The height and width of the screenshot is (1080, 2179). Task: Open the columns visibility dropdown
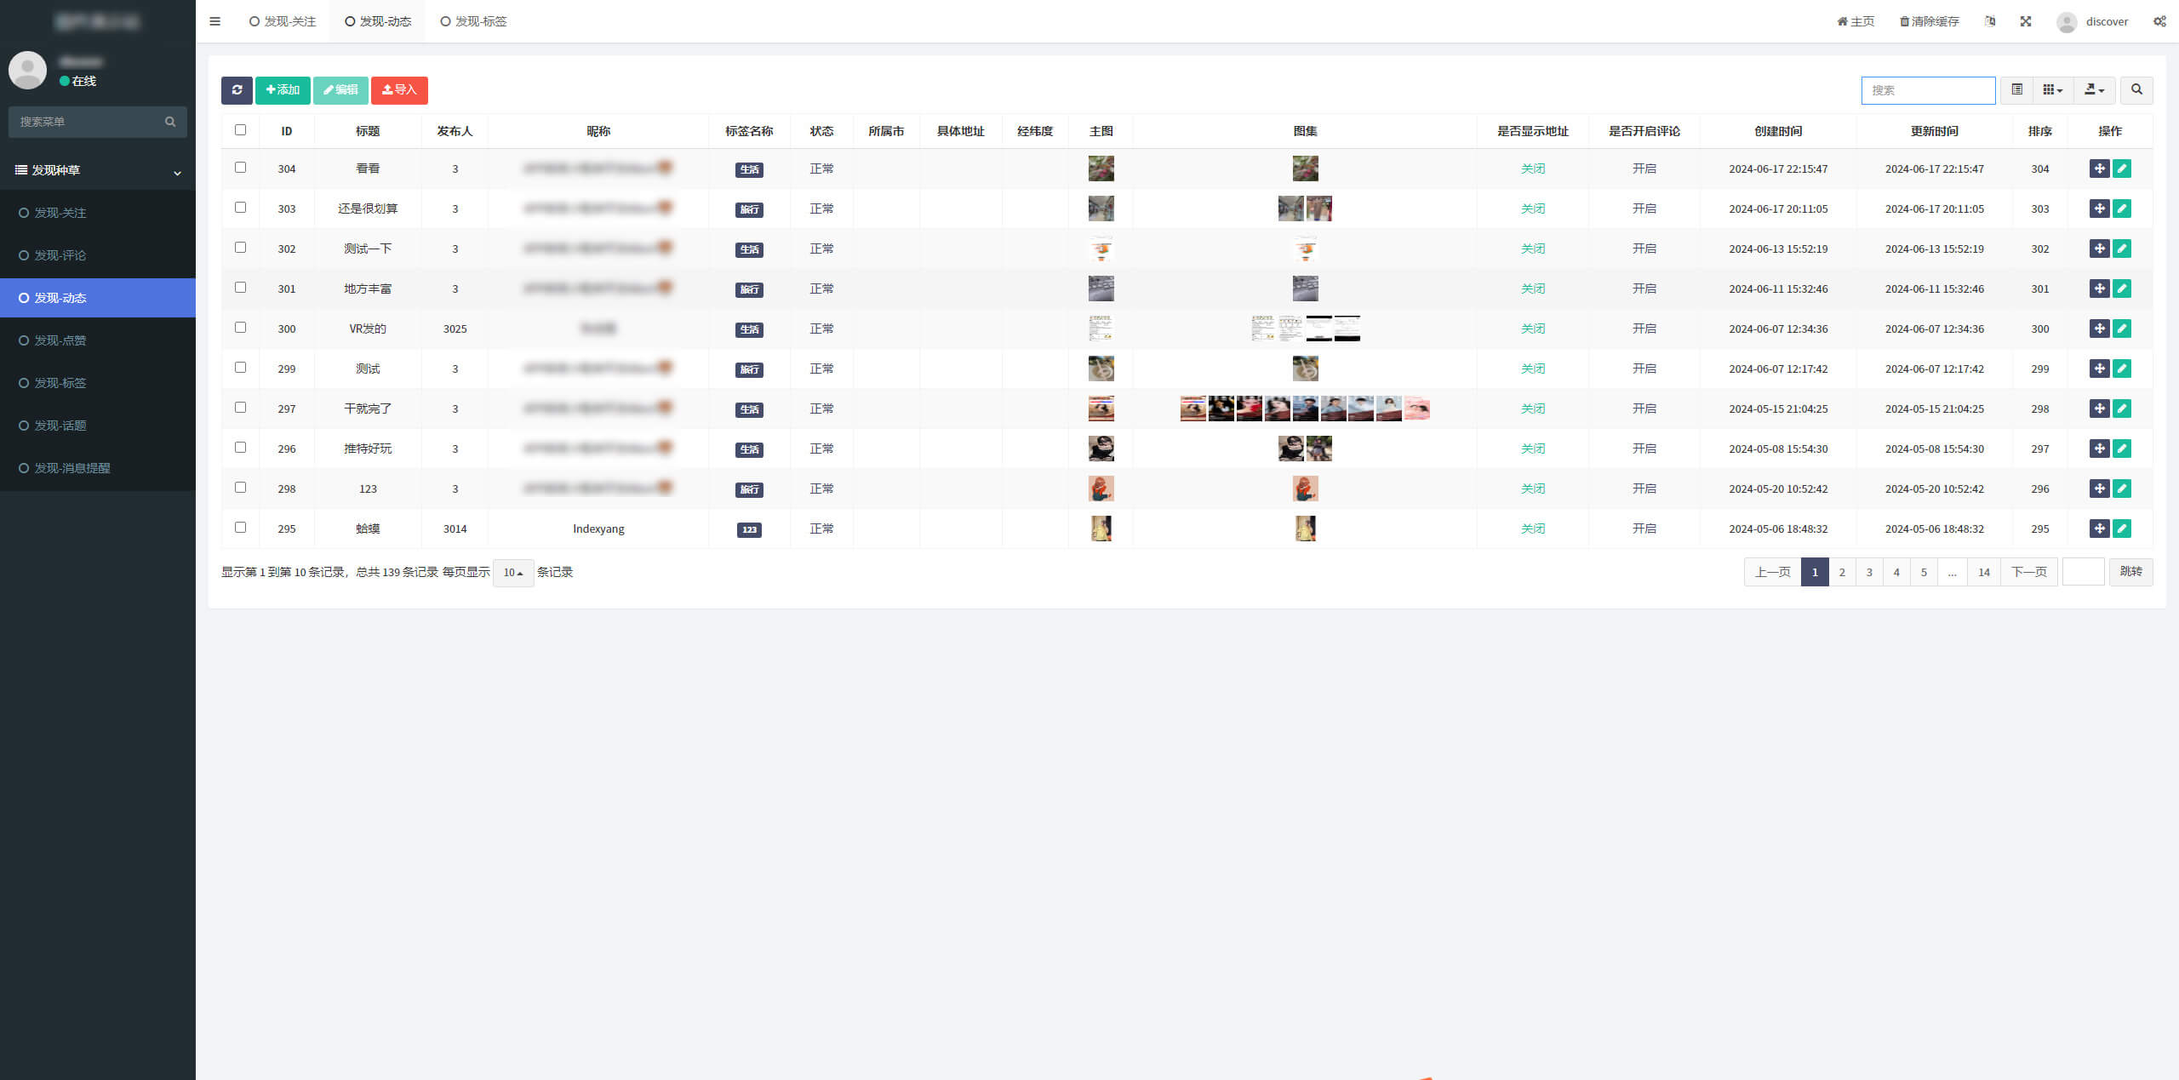point(2052,90)
